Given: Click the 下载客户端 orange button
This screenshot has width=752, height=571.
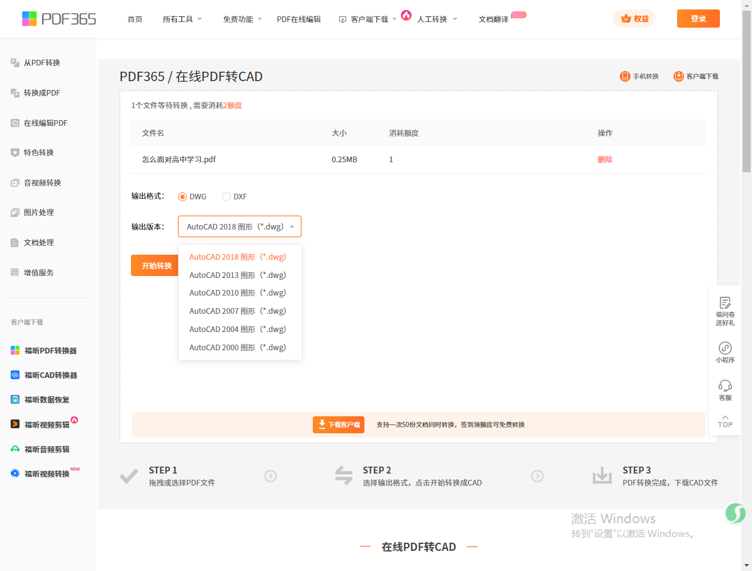Looking at the screenshot, I should pos(339,424).
